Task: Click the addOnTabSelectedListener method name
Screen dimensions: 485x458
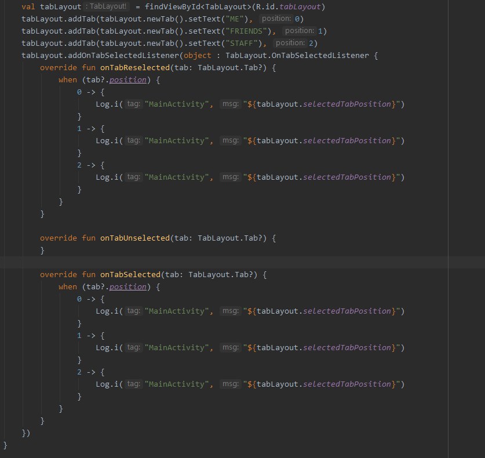Action: [x=123, y=56]
